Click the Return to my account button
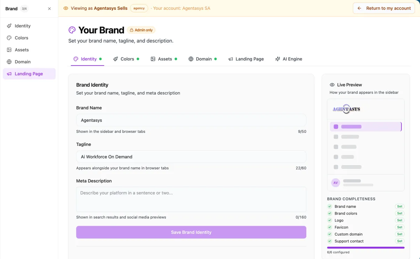 pos(384,8)
